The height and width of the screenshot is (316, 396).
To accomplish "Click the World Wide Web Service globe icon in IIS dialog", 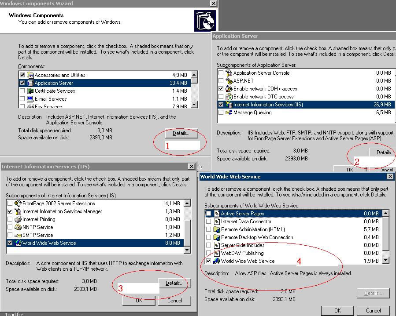I will (x=18, y=243).
